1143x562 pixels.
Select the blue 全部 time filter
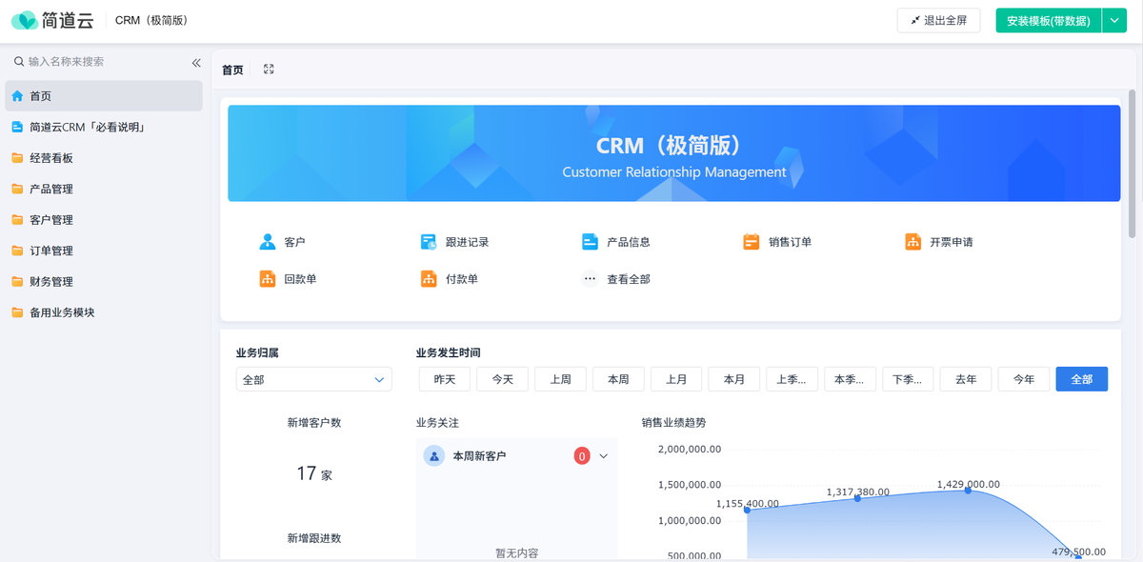1082,379
